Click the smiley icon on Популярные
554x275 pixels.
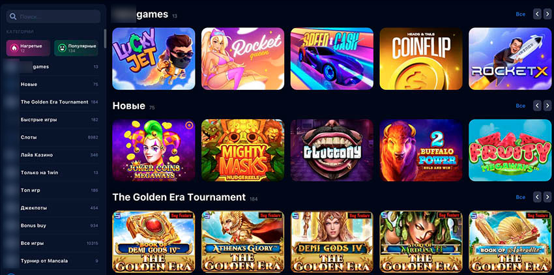click(x=62, y=48)
